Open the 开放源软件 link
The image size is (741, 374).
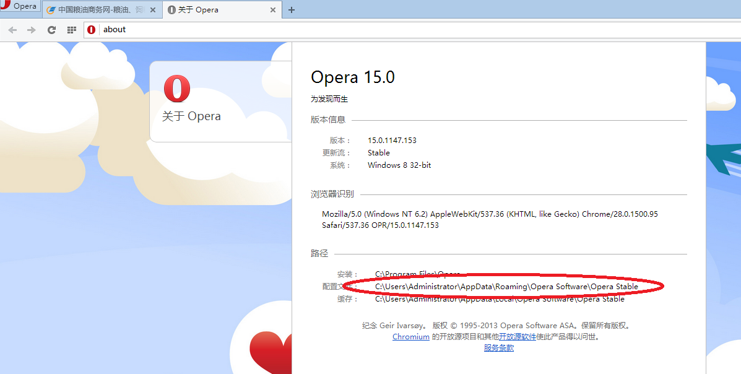tap(518, 337)
